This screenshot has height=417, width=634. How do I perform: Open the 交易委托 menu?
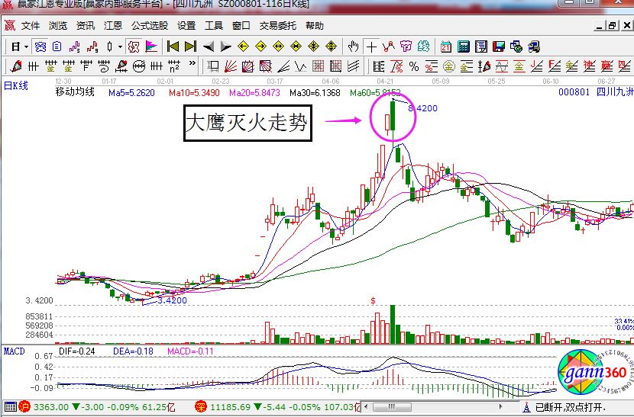(x=276, y=25)
